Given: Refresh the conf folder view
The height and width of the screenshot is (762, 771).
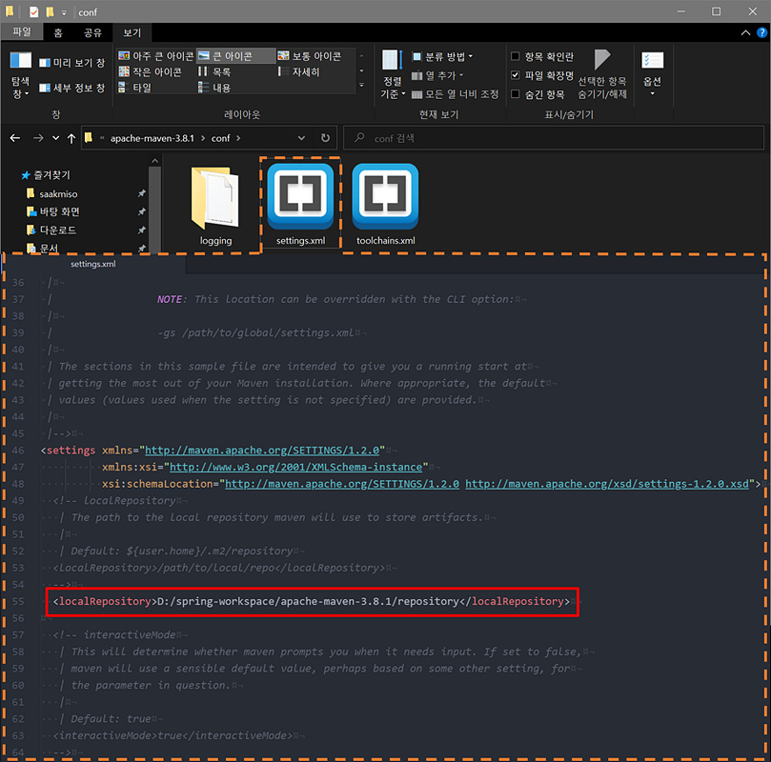Looking at the screenshot, I should pos(325,138).
